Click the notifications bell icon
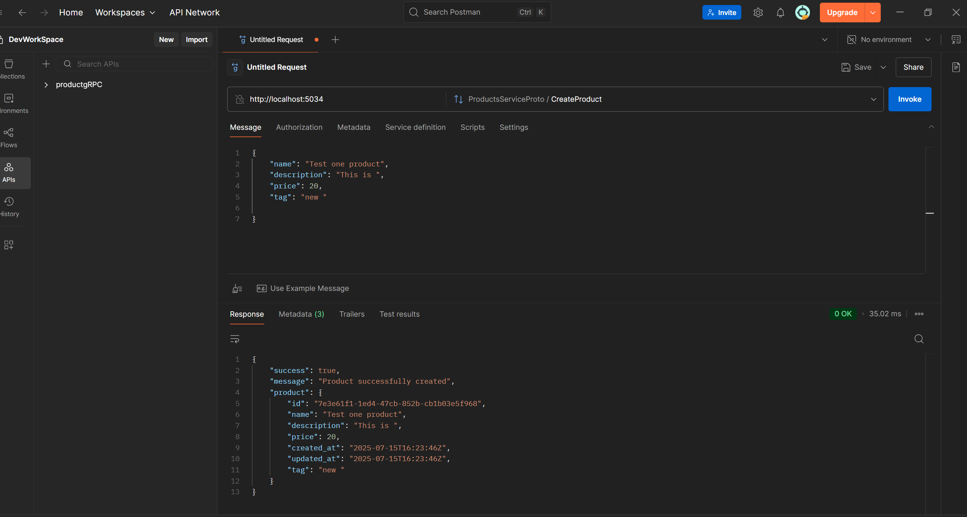967x517 pixels. pos(780,13)
